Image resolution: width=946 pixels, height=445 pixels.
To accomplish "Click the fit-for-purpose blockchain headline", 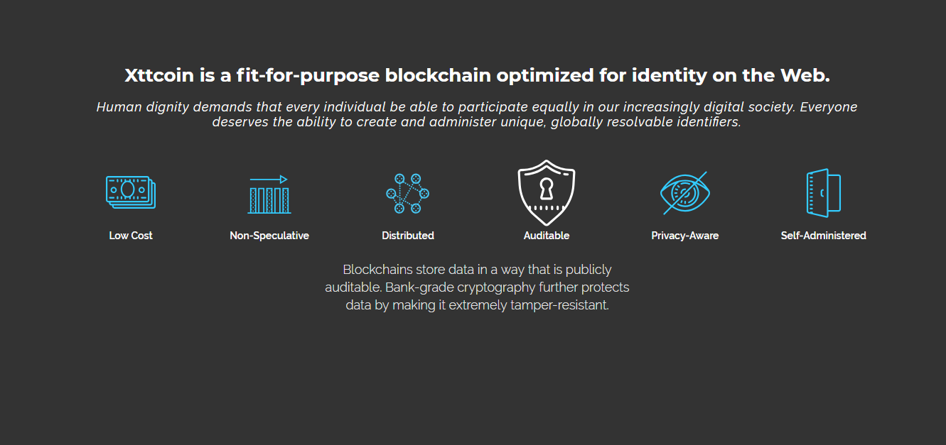I will [478, 75].
